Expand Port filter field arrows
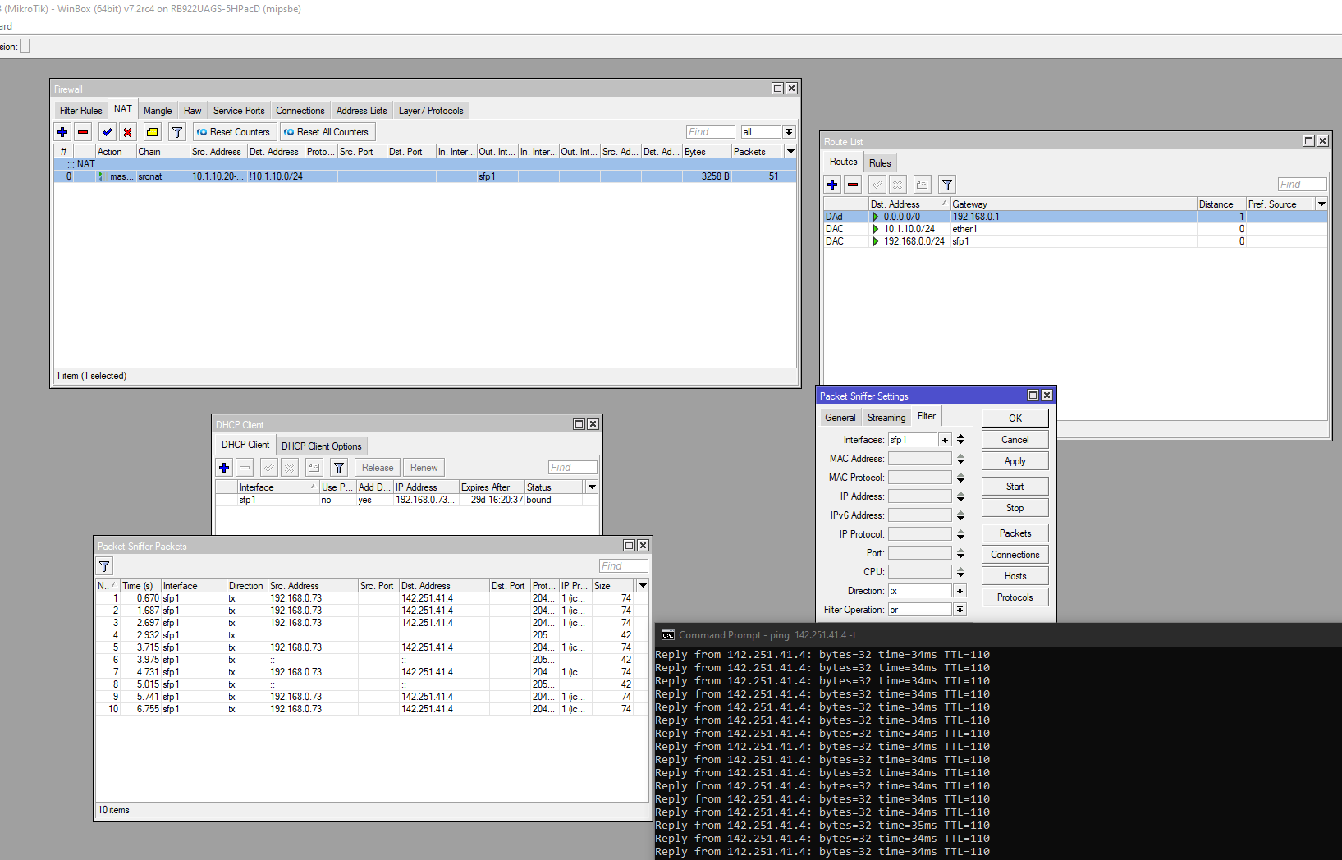Screen dimensions: 1342x860 (960, 553)
